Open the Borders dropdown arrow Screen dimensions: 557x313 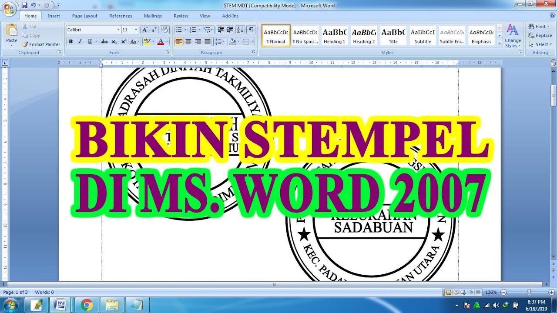click(x=253, y=42)
